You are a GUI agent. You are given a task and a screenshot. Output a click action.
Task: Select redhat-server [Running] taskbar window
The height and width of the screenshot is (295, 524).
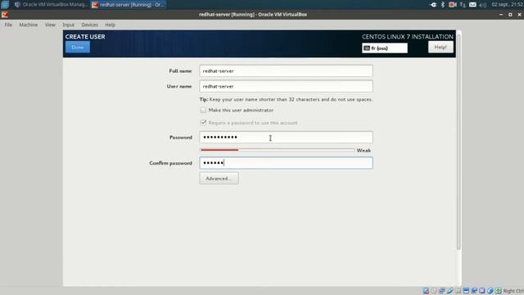click(x=129, y=5)
